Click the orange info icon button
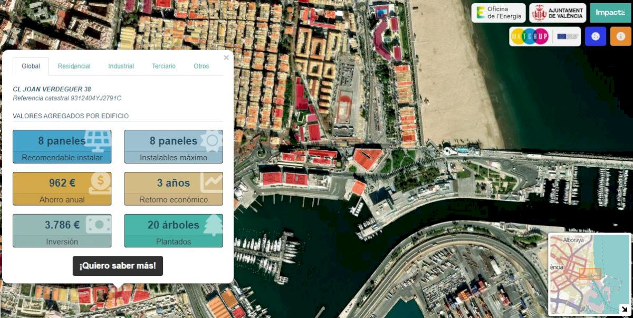The image size is (633, 318). coord(621,36)
